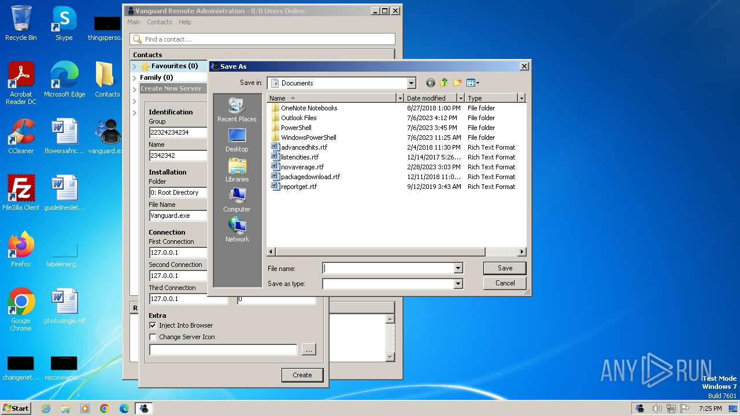This screenshot has width=740, height=416.
Task: Select Desktop in the places bar
Action: pyautogui.click(x=237, y=140)
